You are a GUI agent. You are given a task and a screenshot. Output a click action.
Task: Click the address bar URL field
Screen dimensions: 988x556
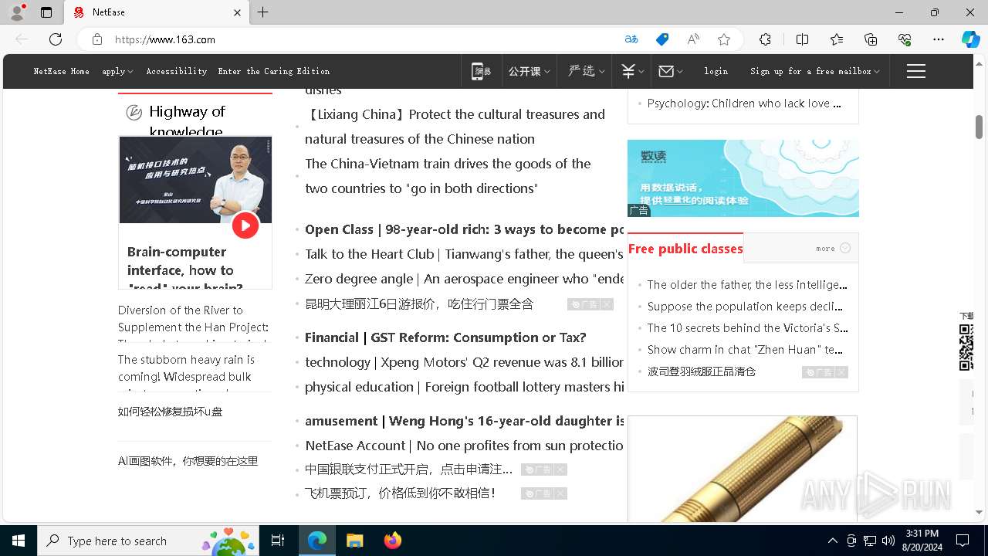(x=363, y=39)
